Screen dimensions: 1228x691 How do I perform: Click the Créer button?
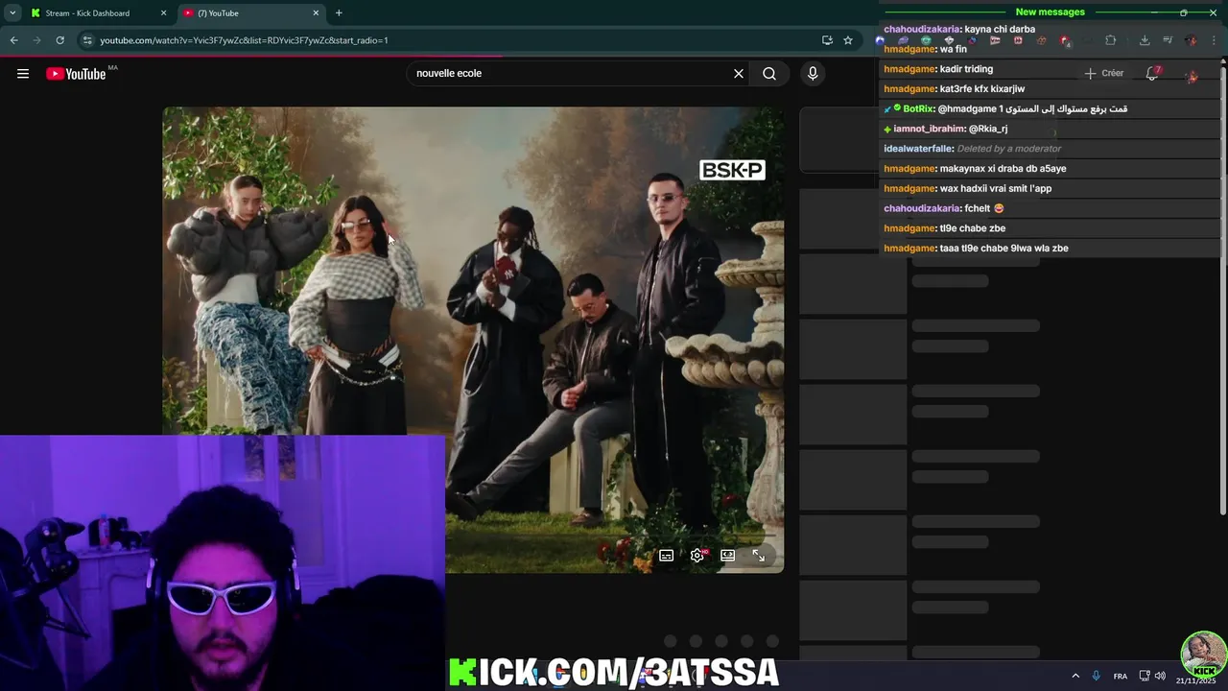coord(1103,74)
